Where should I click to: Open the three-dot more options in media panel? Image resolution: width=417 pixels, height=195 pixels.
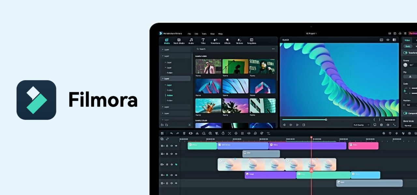click(x=273, y=49)
